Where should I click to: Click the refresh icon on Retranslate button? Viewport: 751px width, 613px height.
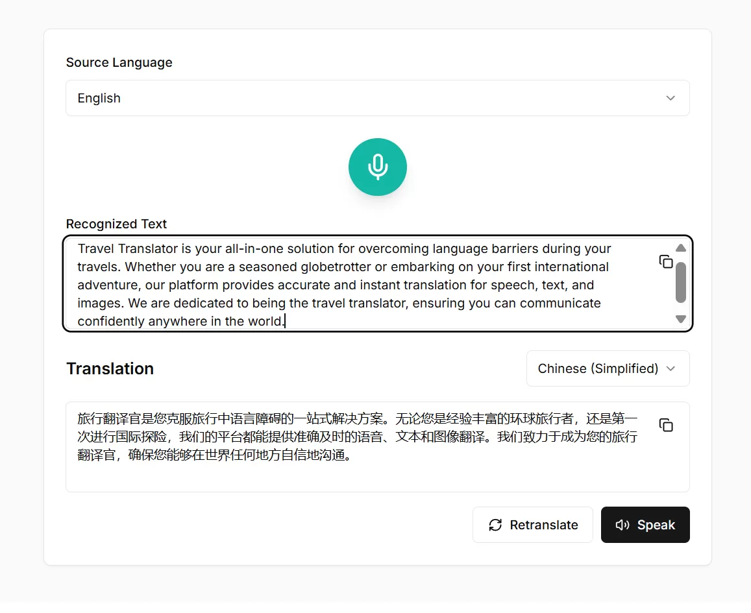tap(496, 525)
